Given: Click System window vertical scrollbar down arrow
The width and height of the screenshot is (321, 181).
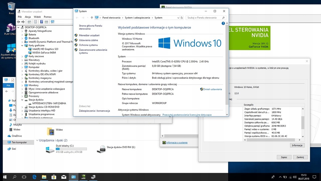Looking at the screenshot, I should click(227, 114).
